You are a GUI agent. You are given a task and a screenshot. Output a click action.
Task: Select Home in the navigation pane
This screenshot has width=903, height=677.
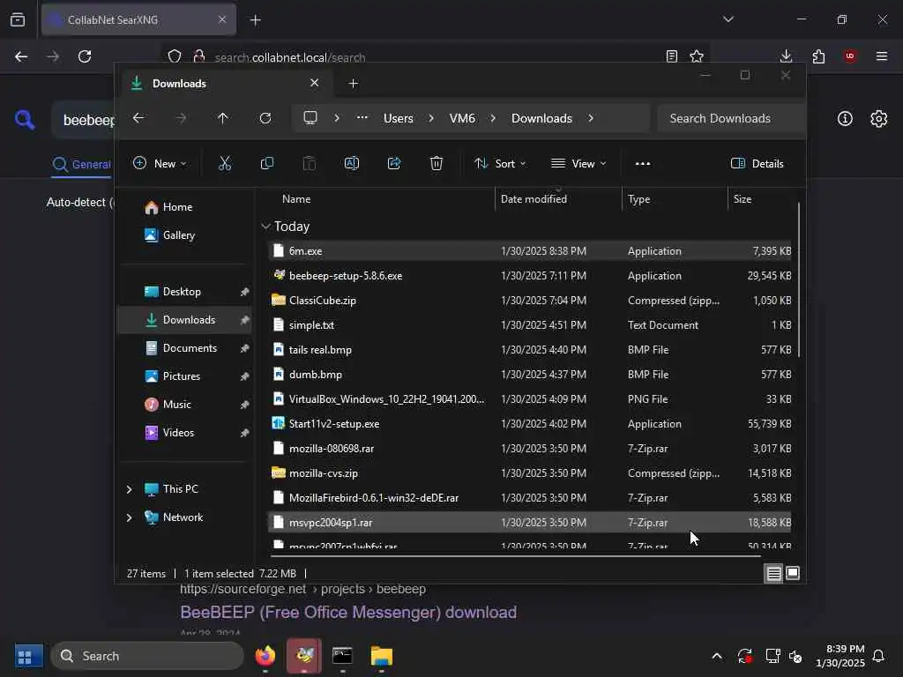[177, 206]
